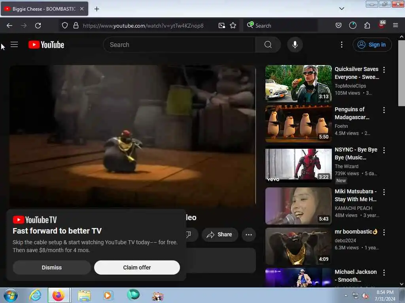The height and width of the screenshot is (303, 405).
Task: Open options menu for Michael Jackson Smooth video
Action: [x=384, y=273]
